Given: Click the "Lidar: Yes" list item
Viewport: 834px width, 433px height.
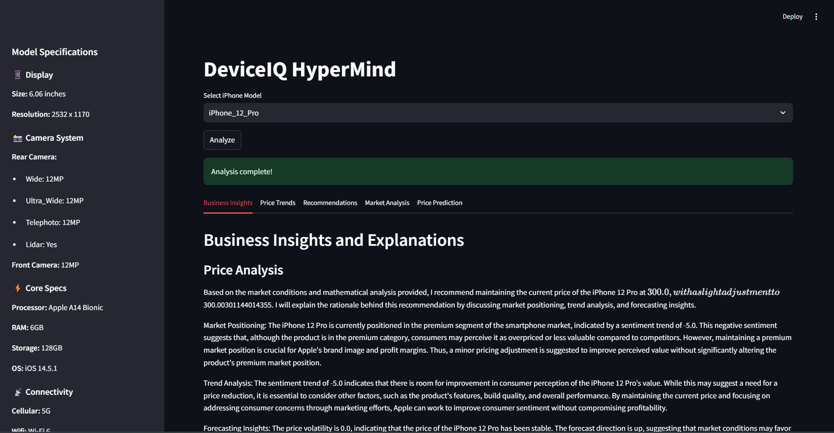Looking at the screenshot, I should (41, 245).
